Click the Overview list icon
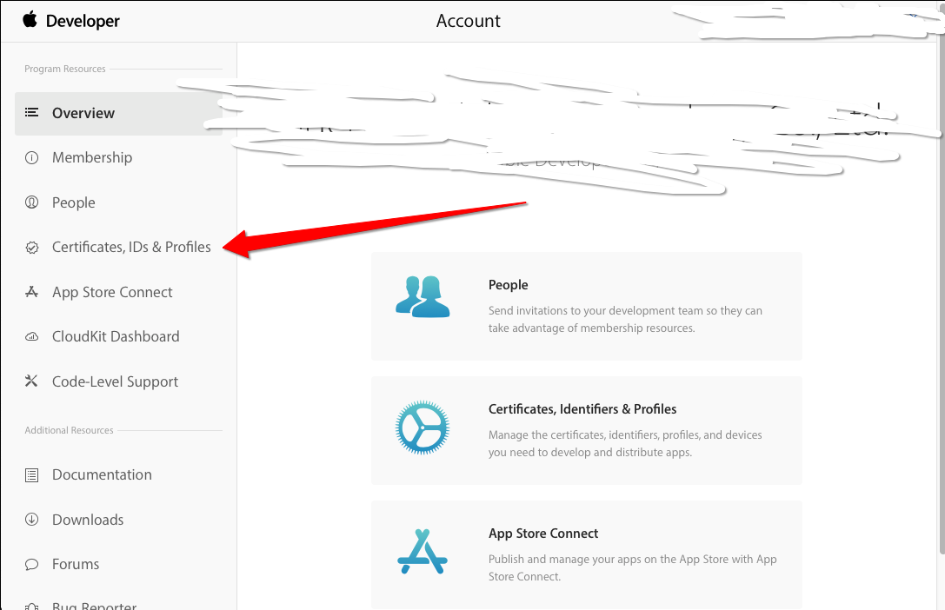Screen dimensions: 945x610 pyautogui.click(x=31, y=113)
